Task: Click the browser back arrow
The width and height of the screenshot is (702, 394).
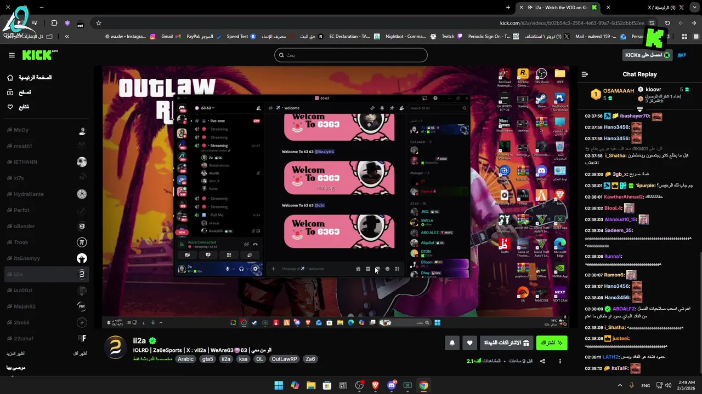Action: [x=694, y=23]
